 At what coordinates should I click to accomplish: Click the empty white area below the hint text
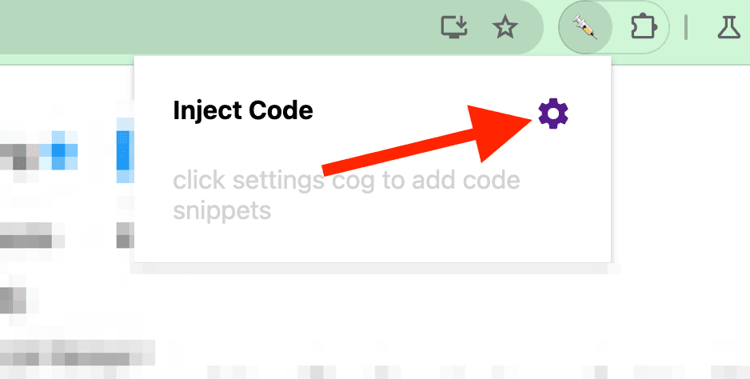pyautogui.click(x=372, y=242)
